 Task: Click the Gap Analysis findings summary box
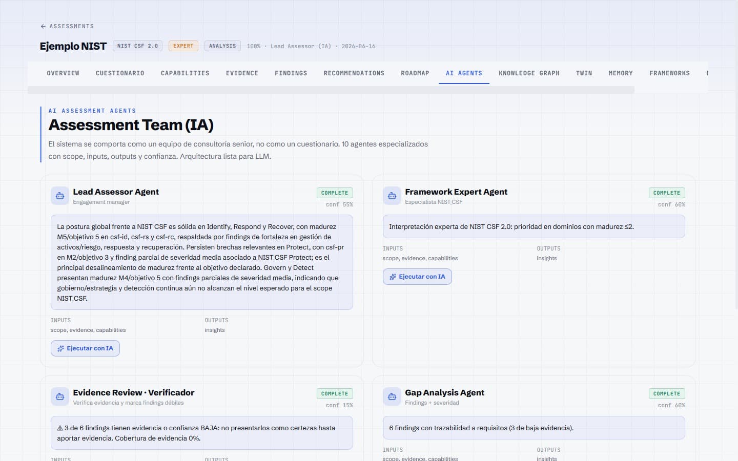click(x=534, y=428)
